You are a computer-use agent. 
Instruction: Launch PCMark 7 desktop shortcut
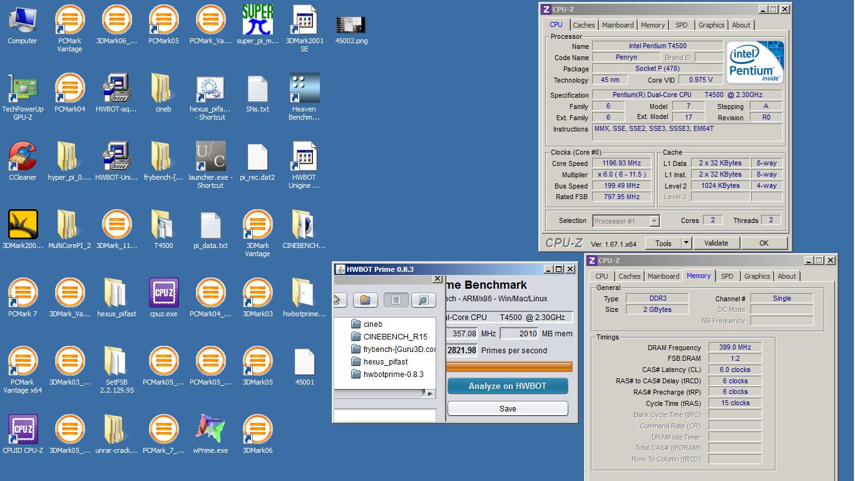[x=23, y=298]
